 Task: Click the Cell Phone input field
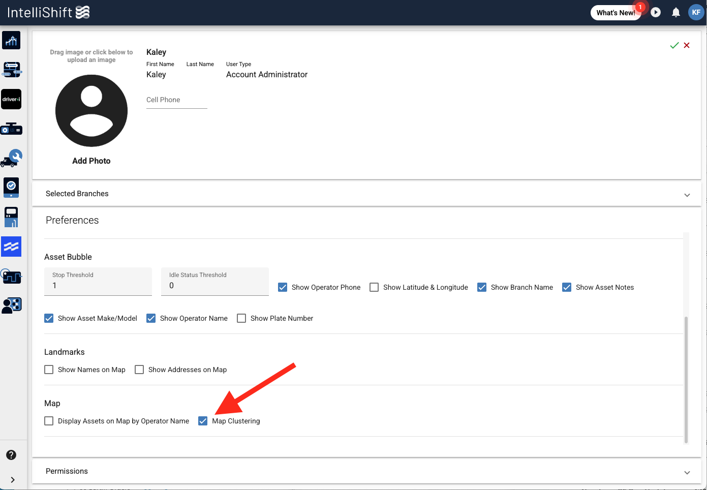click(x=177, y=100)
